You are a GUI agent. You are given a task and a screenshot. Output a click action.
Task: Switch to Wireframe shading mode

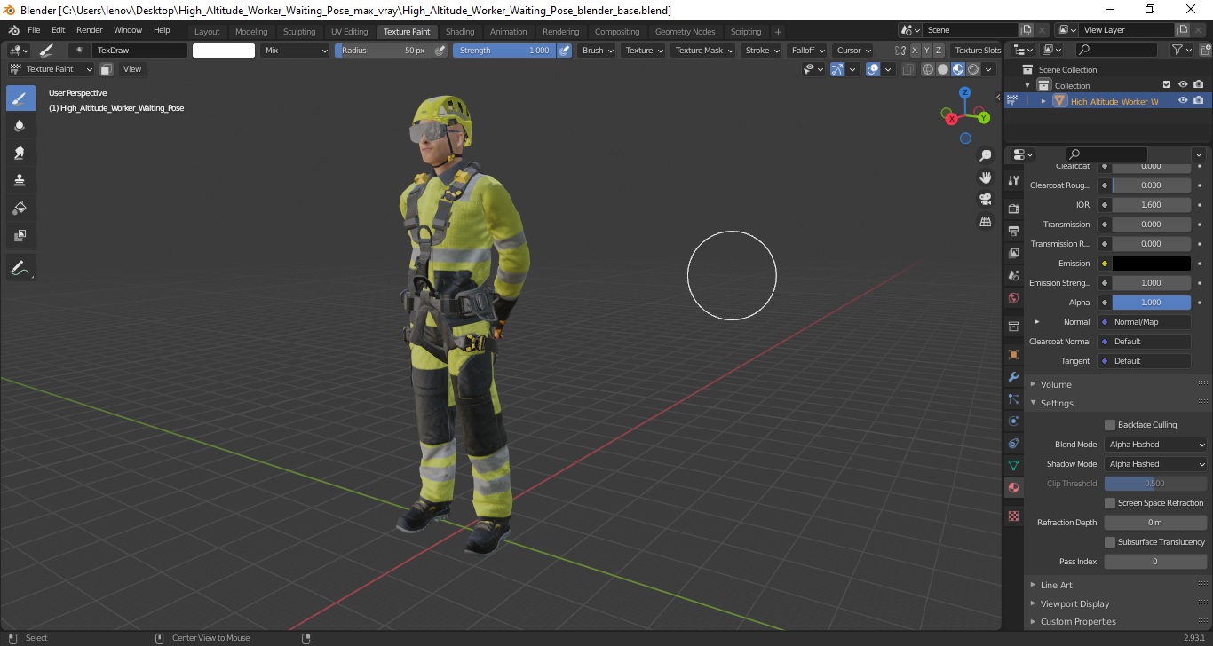pyautogui.click(x=928, y=69)
